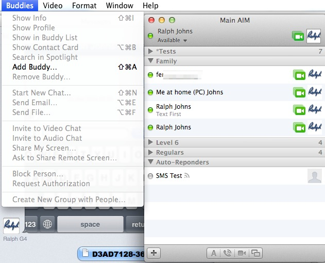Click the Invite to Video Chat menu entry
This screenshot has height=263, width=325.
(x=73, y=128)
